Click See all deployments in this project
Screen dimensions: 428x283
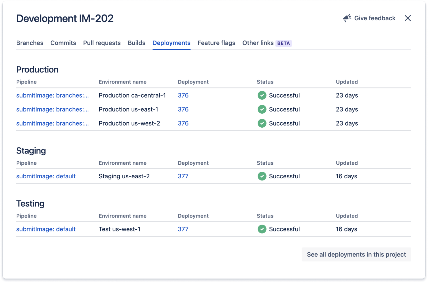[x=356, y=254]
